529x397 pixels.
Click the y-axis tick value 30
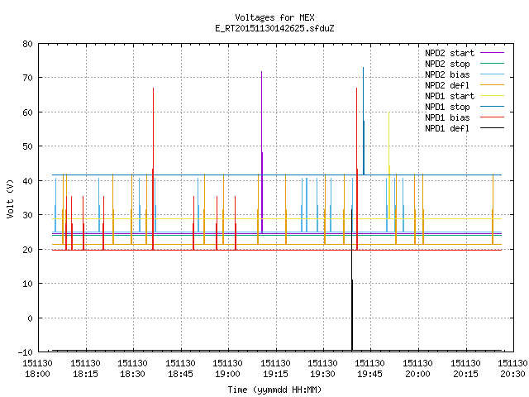(27, 215)
